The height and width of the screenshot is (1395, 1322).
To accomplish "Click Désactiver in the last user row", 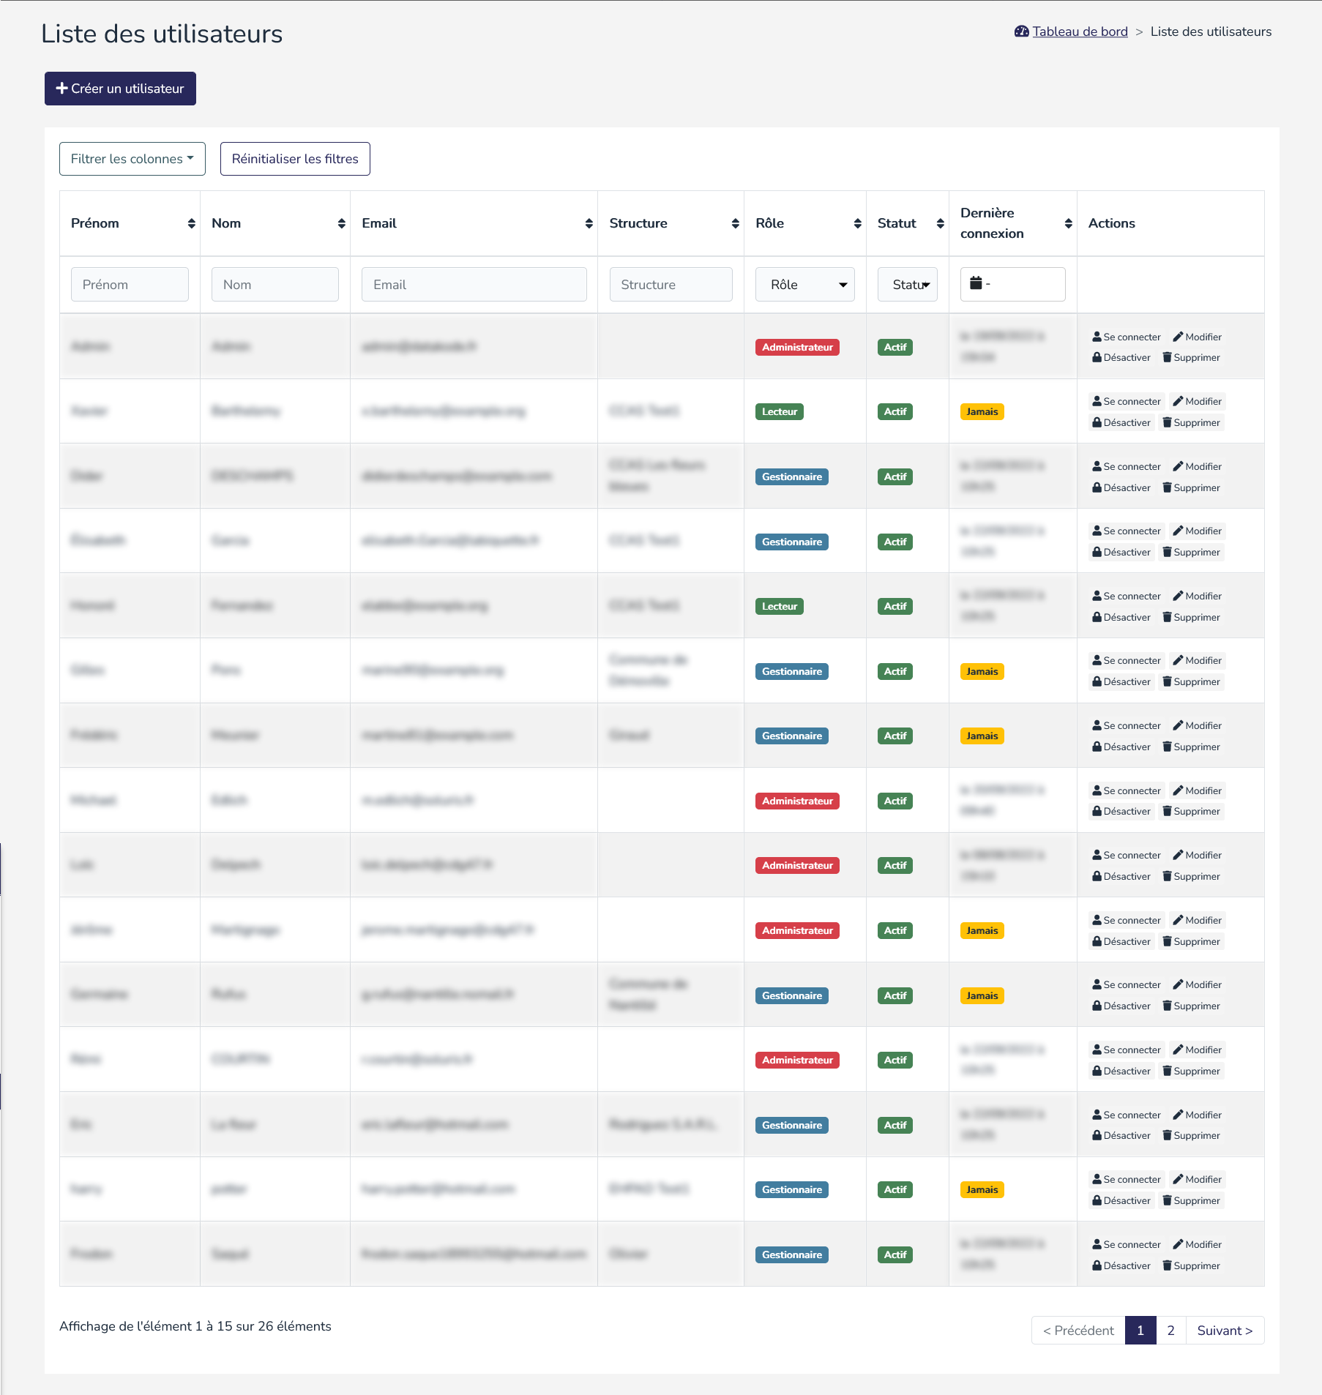I will pos(1121,1265).
